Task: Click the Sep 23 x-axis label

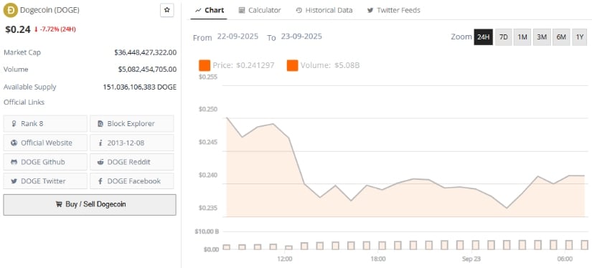Action: [x=471, y=259]
